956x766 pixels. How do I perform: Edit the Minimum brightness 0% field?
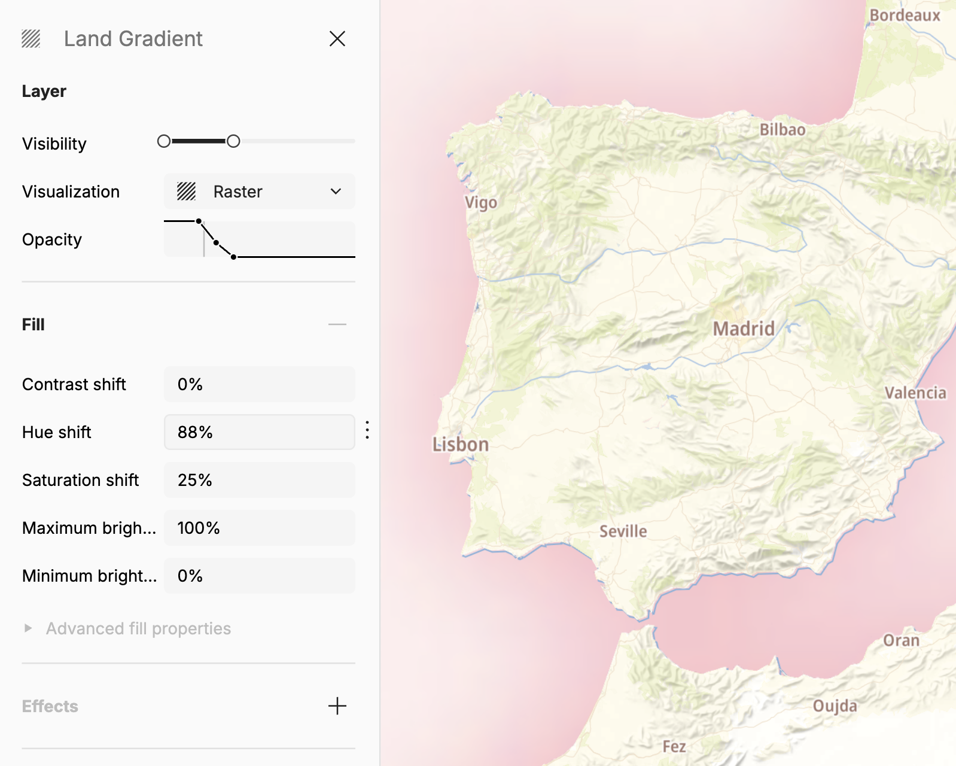point(259,576)
